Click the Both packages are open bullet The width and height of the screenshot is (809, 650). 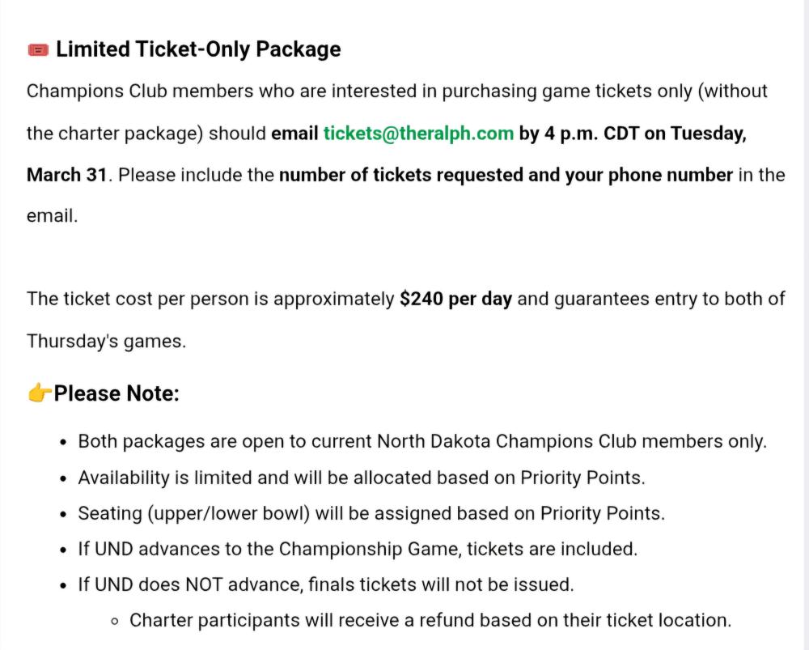(x=421, y=442)
